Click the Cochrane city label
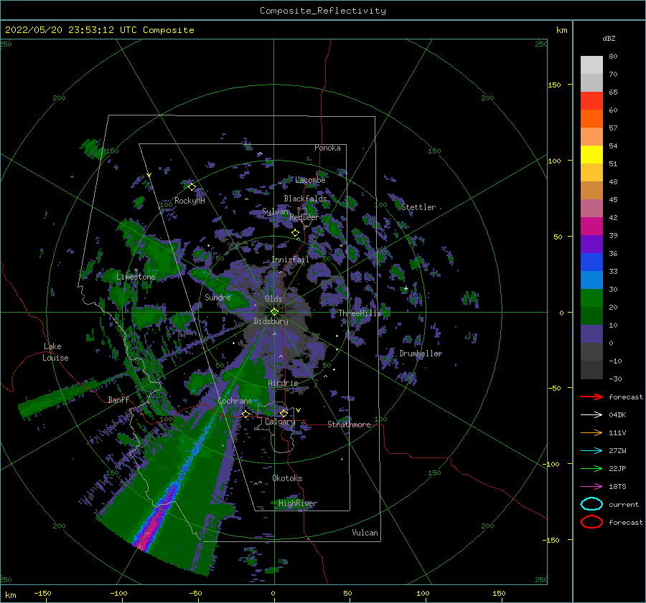Image resolution: width=646 pixels, height=603 pixels. (235, 401)
